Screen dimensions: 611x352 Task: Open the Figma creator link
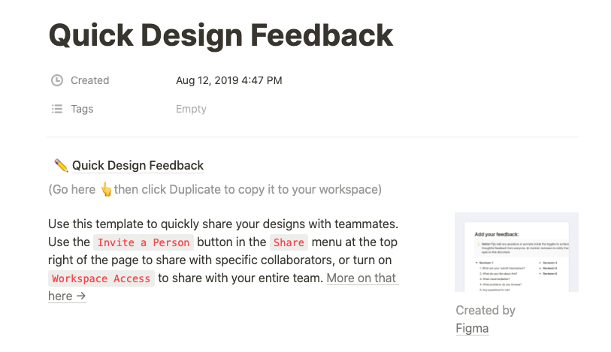point(473,328)
